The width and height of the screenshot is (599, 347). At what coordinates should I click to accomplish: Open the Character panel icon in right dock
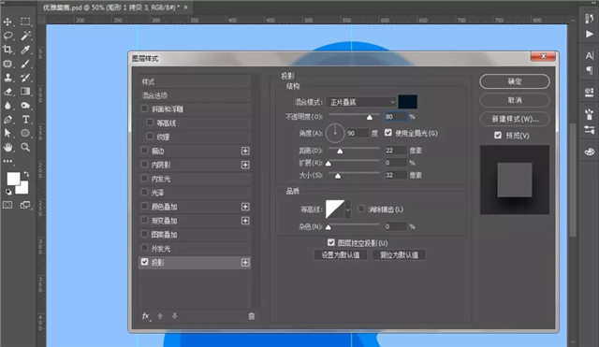pyautogui.click(x=590, y=56)
